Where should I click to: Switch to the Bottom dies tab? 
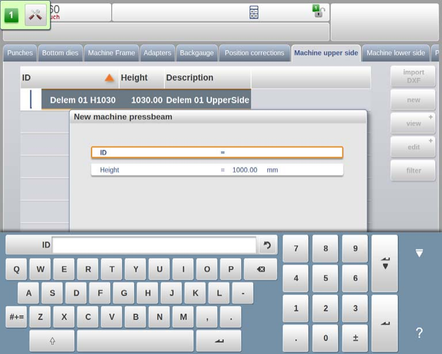(x=60, y=53)
